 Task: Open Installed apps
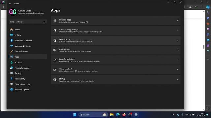116,21
